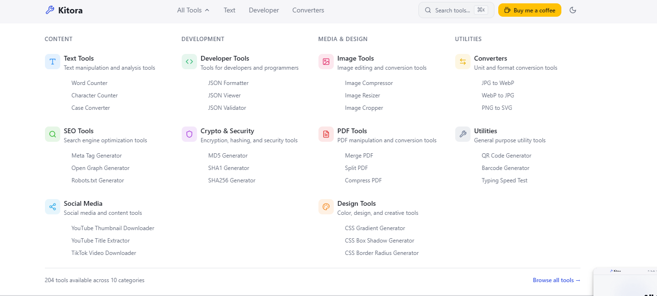Click the Developer Tools category heading
657x296 pixels.
[225, 58]
